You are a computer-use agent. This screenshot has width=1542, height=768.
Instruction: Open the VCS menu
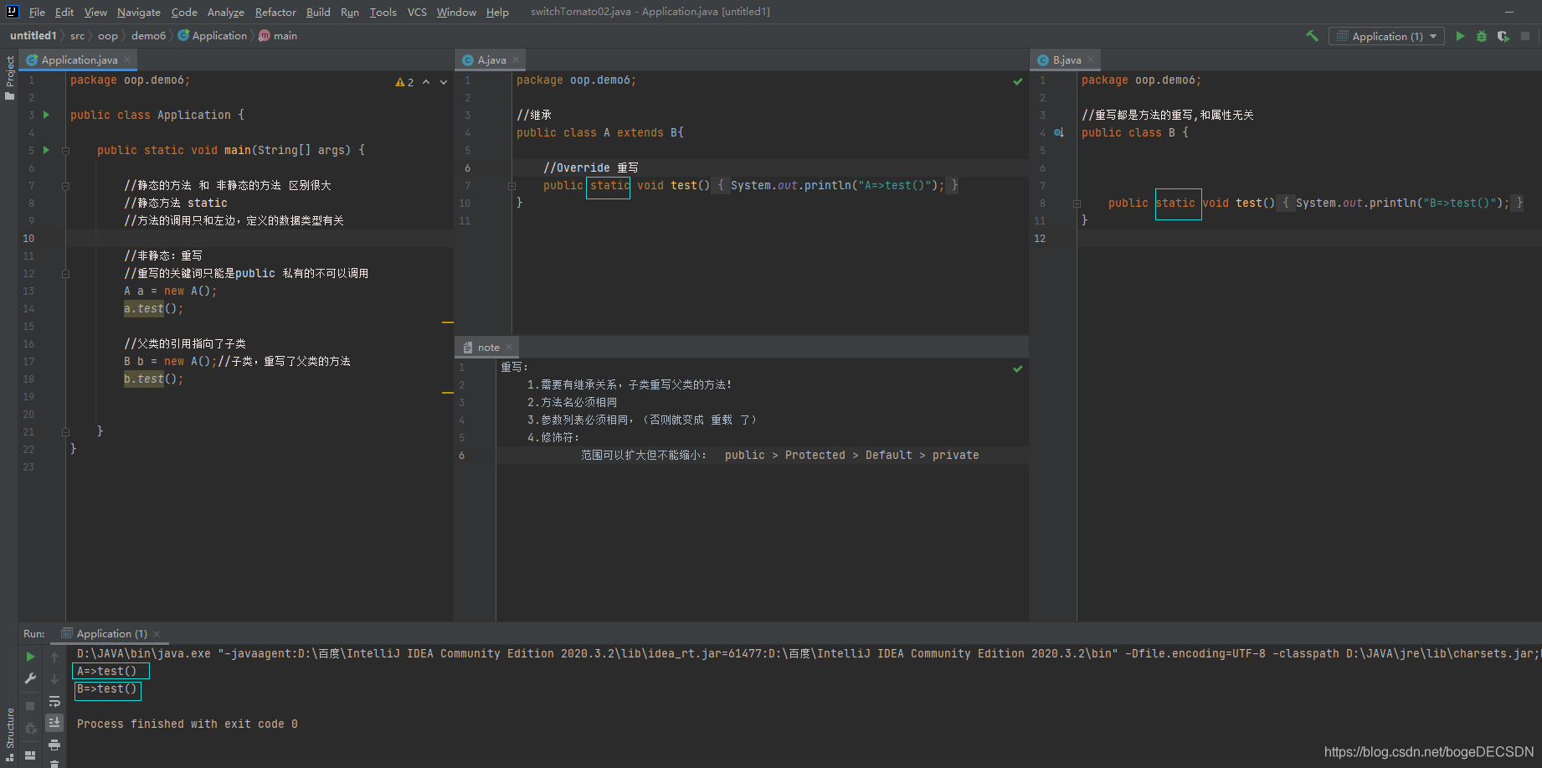coord(417,12)
